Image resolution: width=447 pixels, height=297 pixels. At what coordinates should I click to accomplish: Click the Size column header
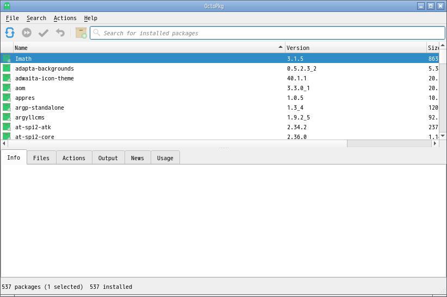click(433, 48)
